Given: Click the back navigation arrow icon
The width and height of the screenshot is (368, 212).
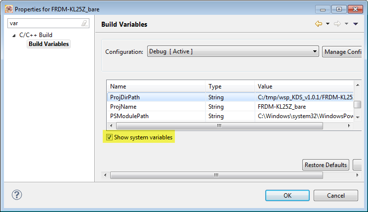Looking at the screenshot, I should [318, 24].
